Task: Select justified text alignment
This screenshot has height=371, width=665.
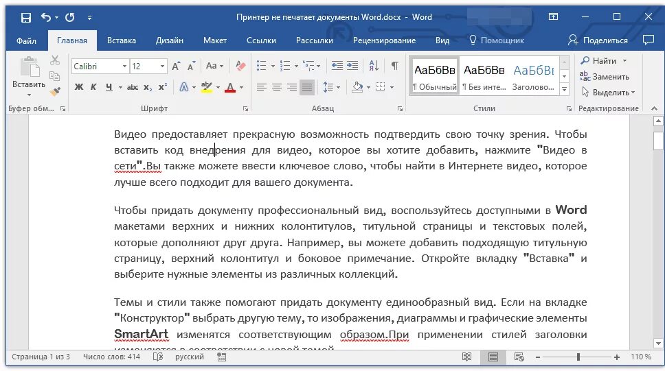Action: click(x=307, y=87)
